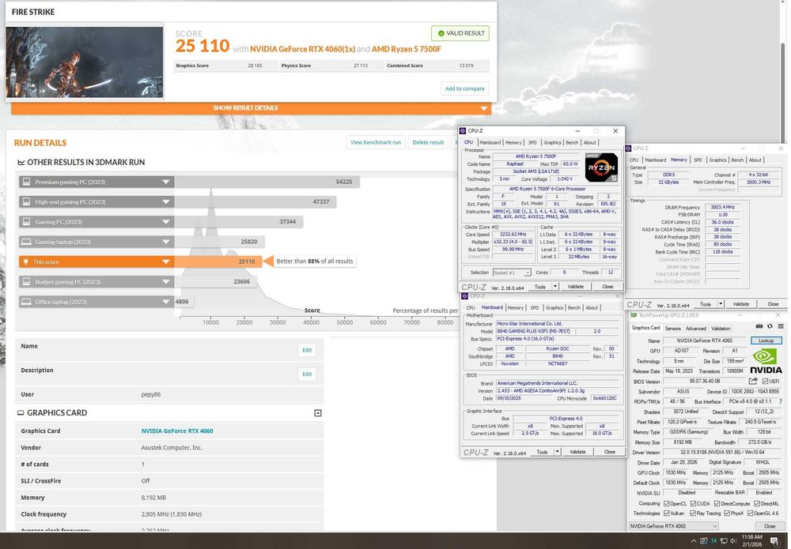Toggle the UEFI checkbox in GPU-Z
This screenshot has height=549, width=791.
pyautogui.click(x=765, y=382)
